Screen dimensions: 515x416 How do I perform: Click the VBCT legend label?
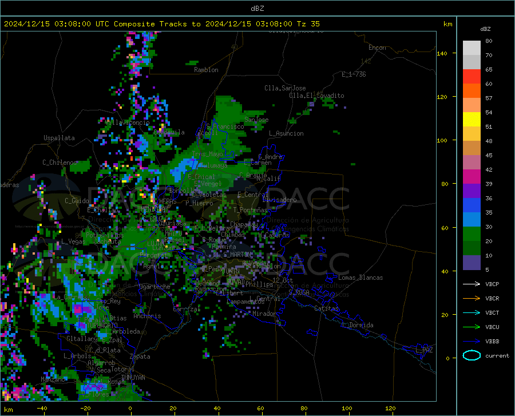[x=492, y=312]
